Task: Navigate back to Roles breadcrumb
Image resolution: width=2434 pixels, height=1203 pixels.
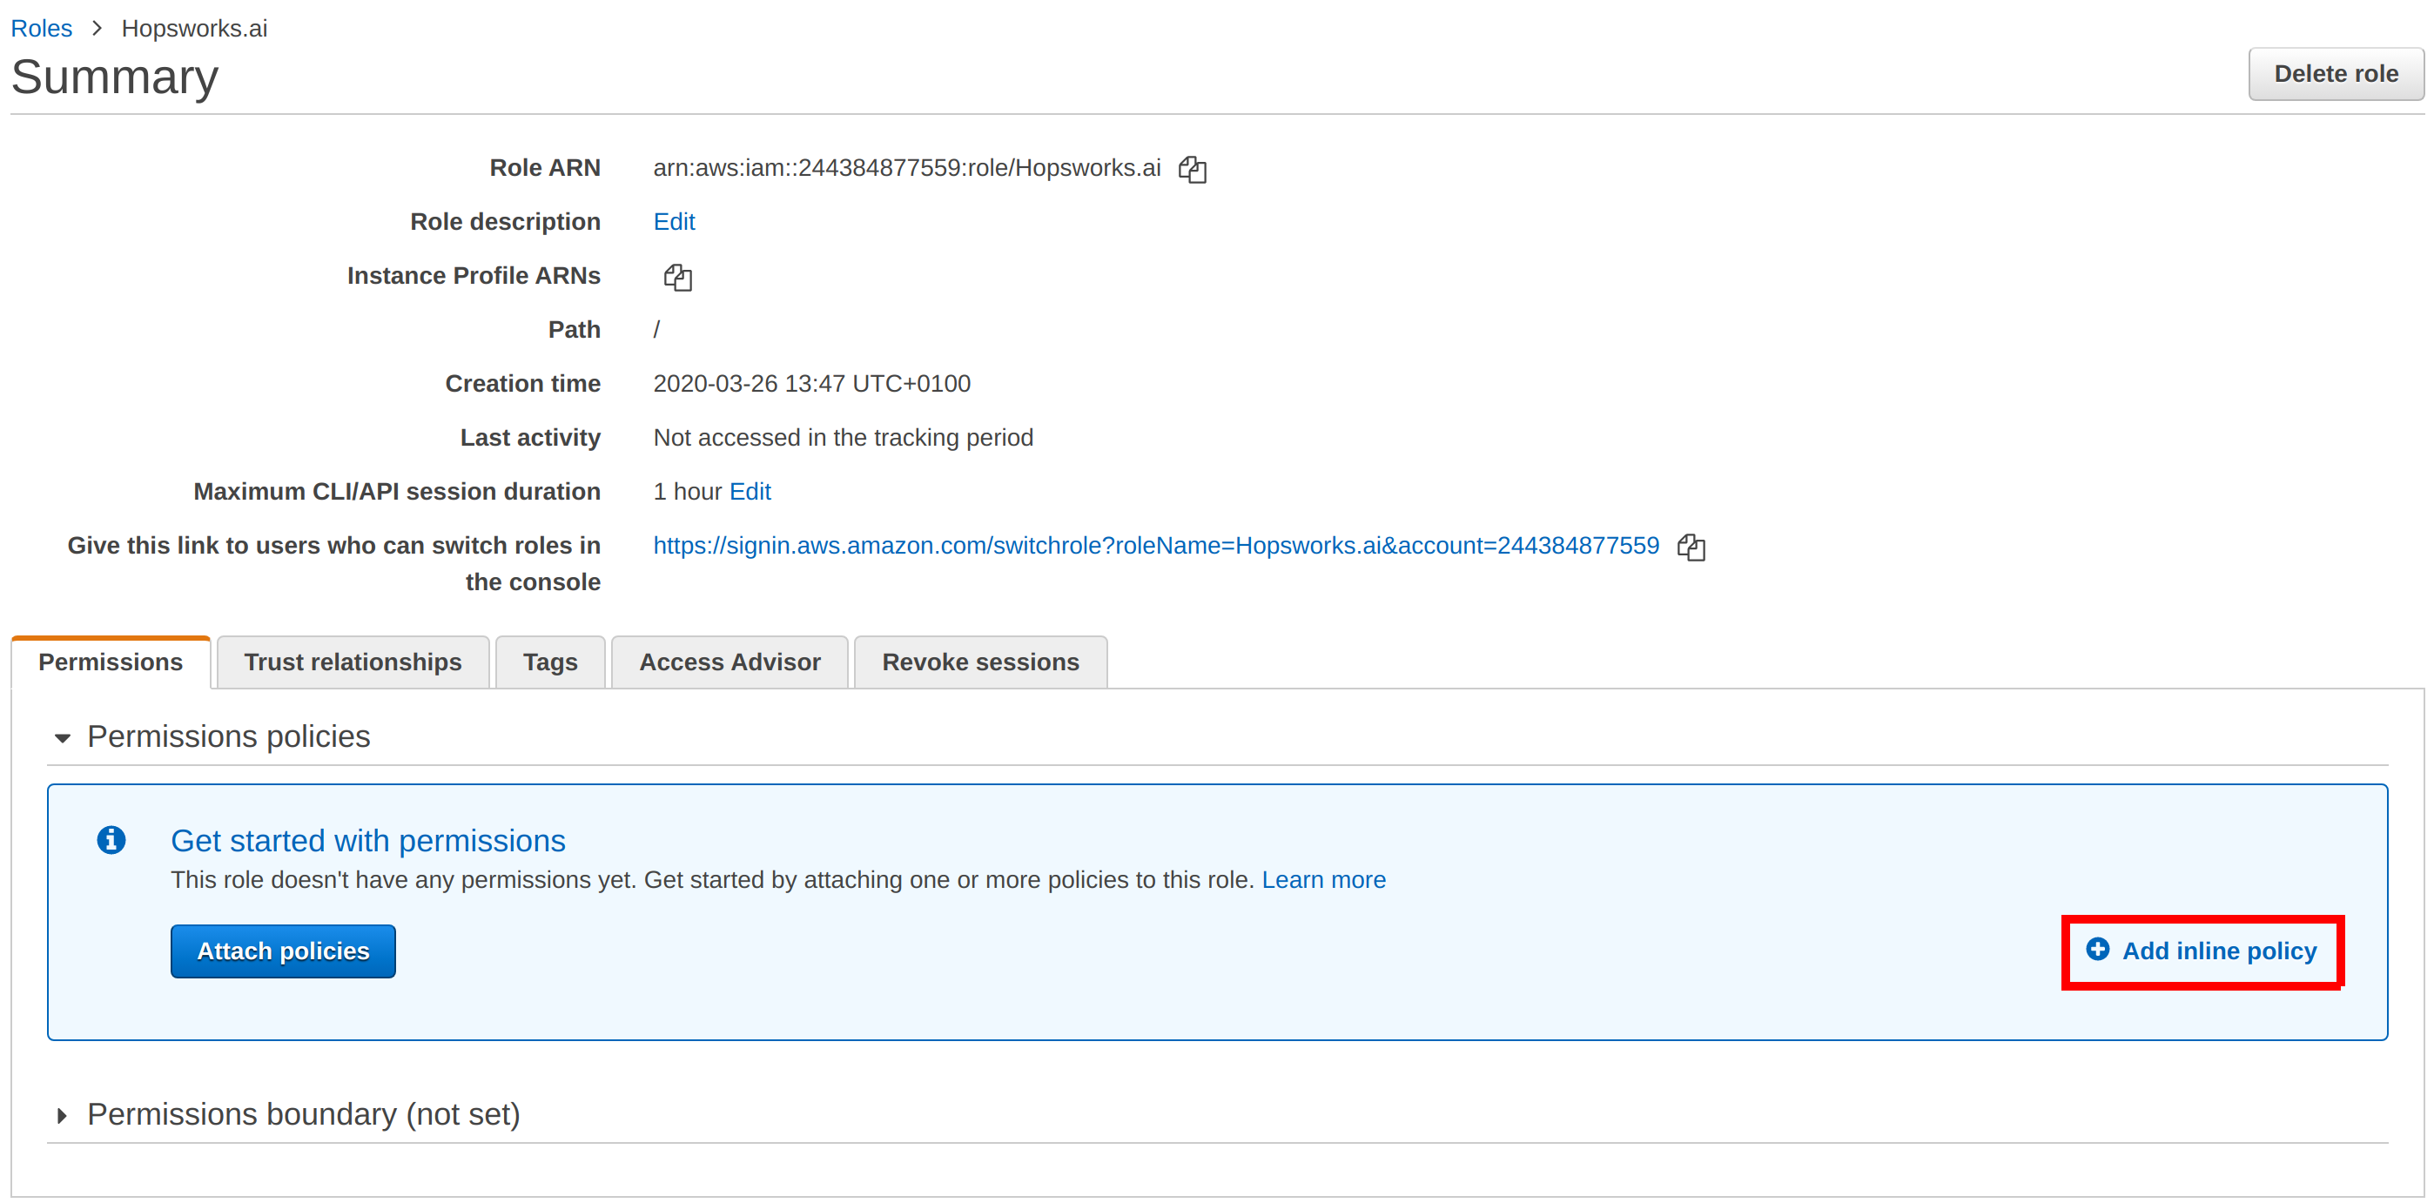Action: (42, 29)
